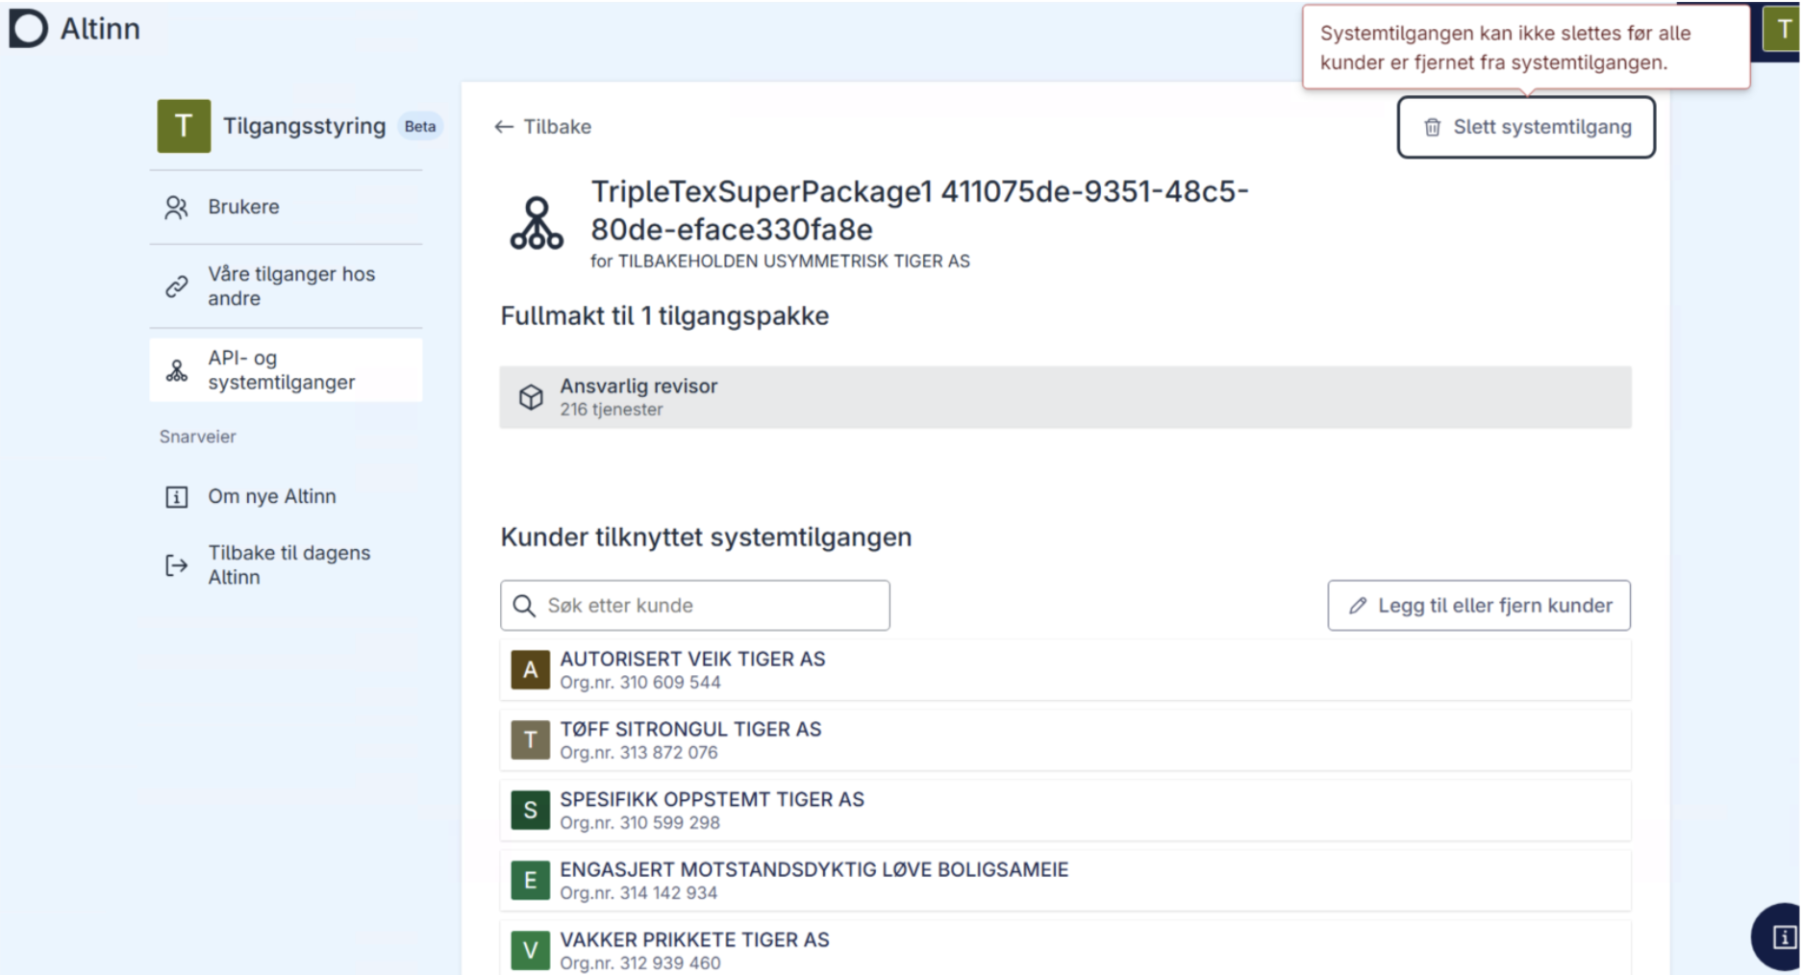Expand the Ansvarlig revisor access package
Viewport: 1802px width, 975px height.
pos(1064,397)
